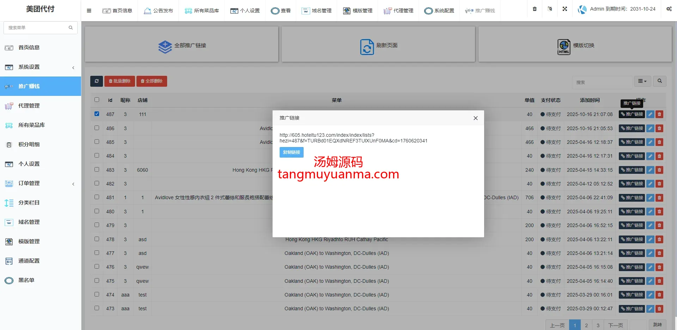Click the fullscreen expand icon in header

click(565, 9)
